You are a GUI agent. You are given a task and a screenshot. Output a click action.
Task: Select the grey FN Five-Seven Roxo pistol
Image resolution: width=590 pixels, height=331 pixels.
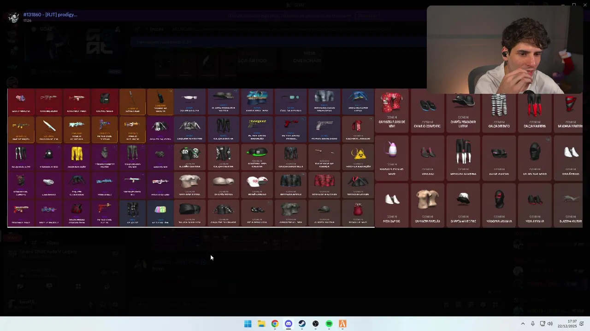point(324,129)
